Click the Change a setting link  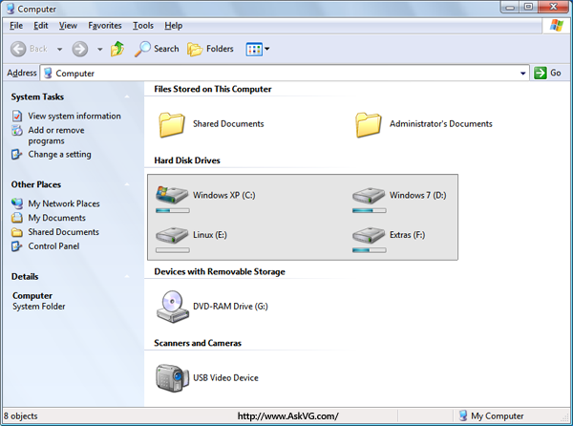click(59, 155)
